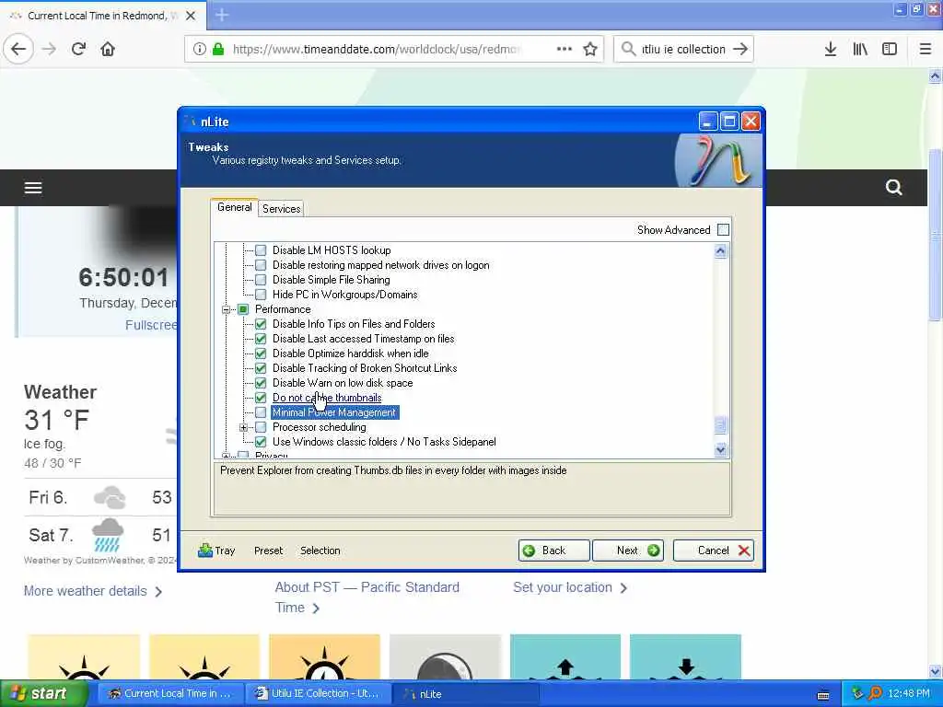
Task: Click Set your location link
Action: 570,587
